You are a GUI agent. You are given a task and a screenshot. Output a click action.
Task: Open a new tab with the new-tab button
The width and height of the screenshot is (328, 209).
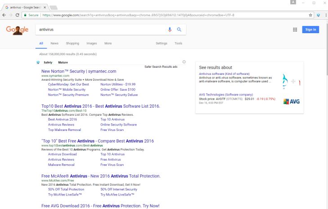tap(53, 8)
